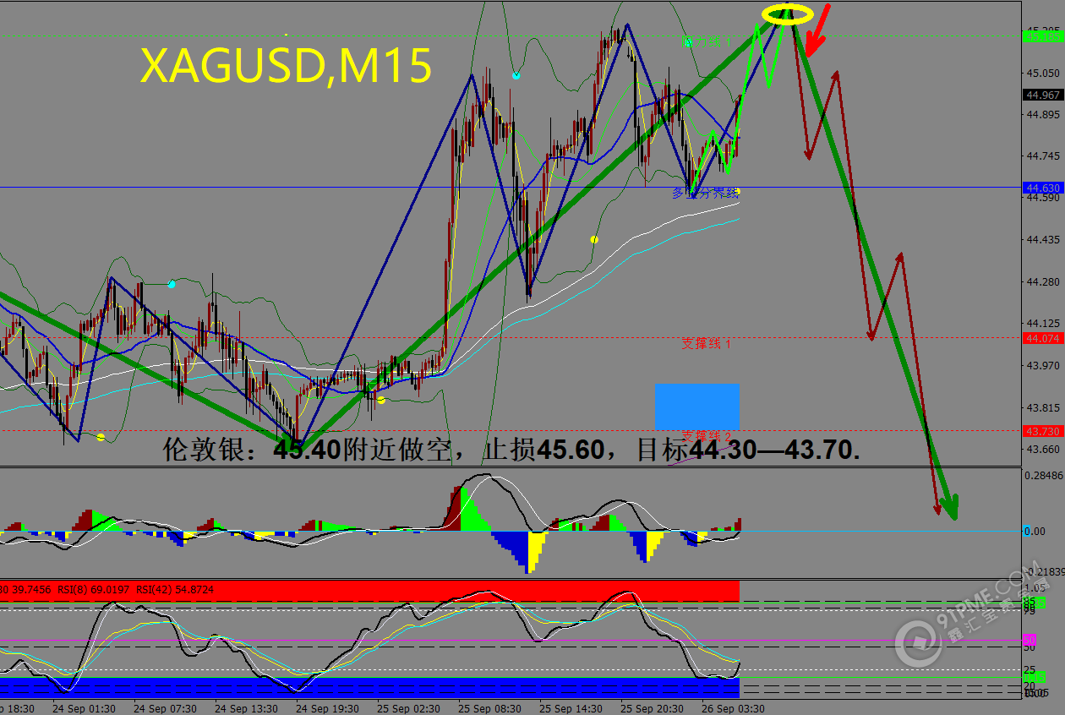The image size is (1065, 715).
Task: Click the RSI(8) 69.0197 indicator label
Action: (92, 588)
